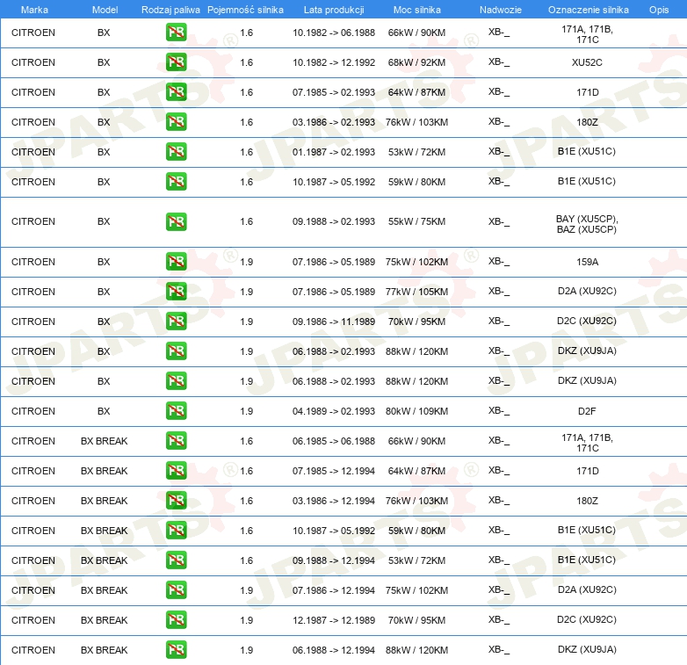
Task: Select the date cell 12.1987 -> 12.1989
Action: (334, 620)
